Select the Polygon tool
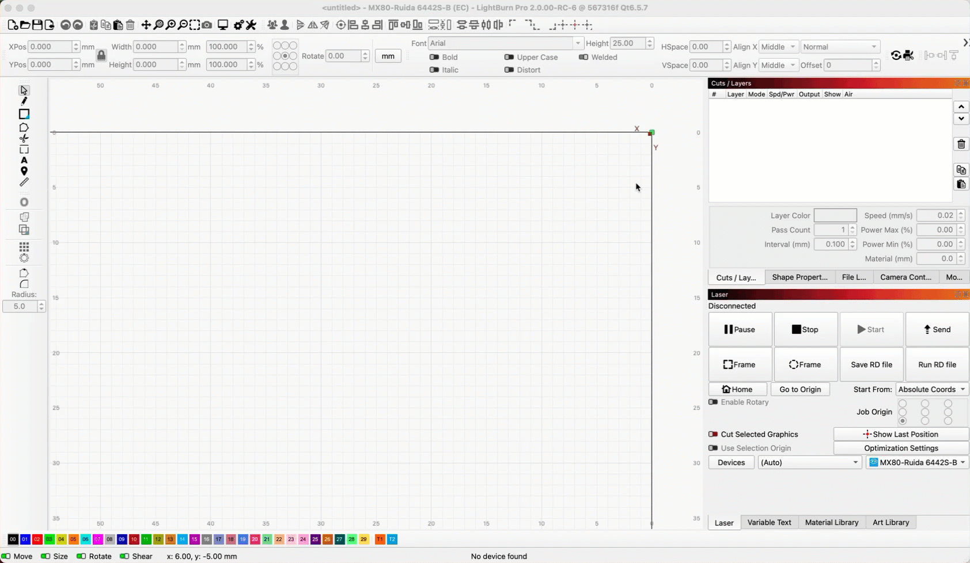The height and width of the screenshot is (563, 970). pyautogui.click(x=24, y=127)
